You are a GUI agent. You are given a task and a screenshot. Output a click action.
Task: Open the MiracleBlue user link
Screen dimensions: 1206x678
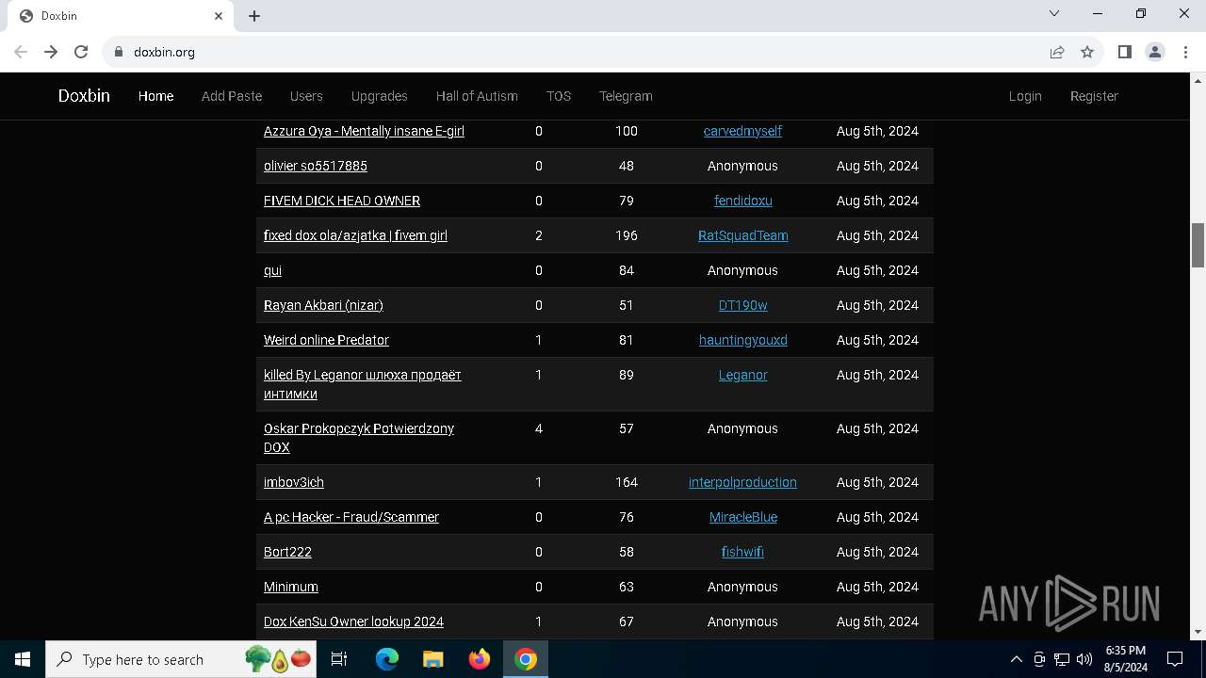pyautogui.click(x=742, y=517)
